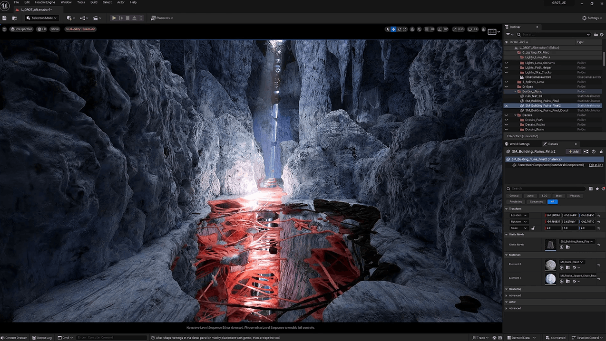606x341 pixels.
Task: Click the MI_Ruins_Flesh material thumbnail
Action: click(x=550, y=265)
